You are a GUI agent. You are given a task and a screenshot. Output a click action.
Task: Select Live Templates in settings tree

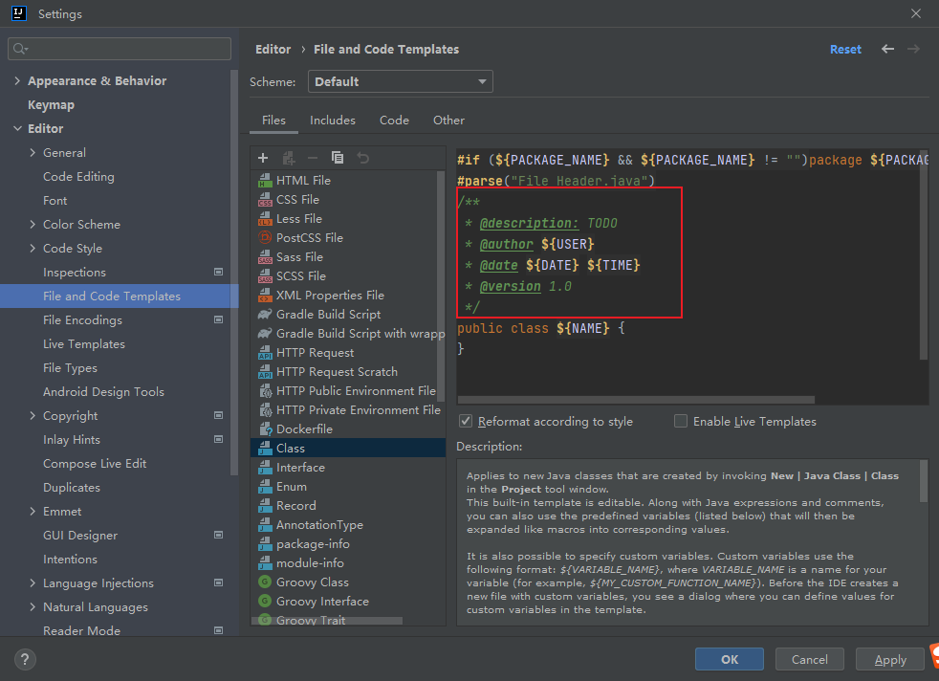[x=84, y=343]
